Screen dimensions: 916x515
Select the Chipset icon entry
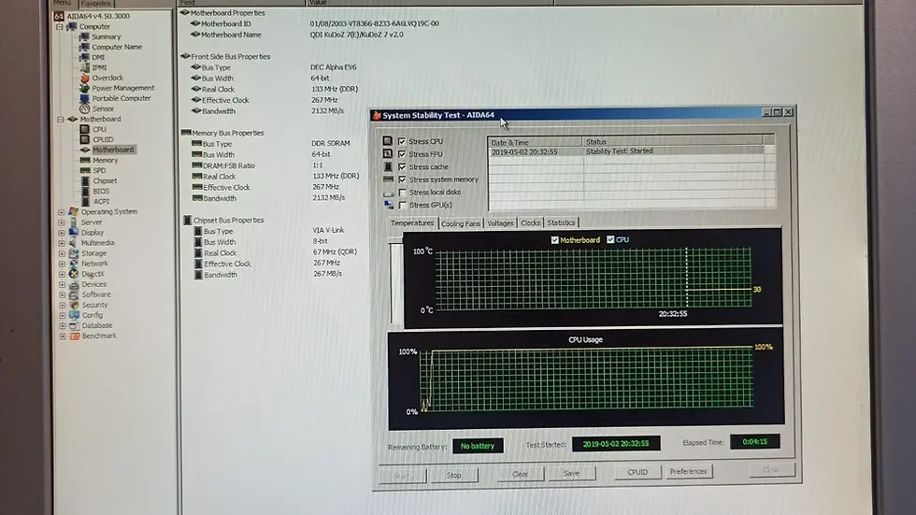point(85,181)
